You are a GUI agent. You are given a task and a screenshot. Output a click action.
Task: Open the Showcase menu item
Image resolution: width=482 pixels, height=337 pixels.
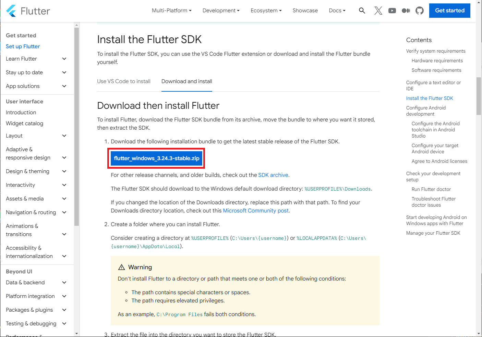(305, 11)
